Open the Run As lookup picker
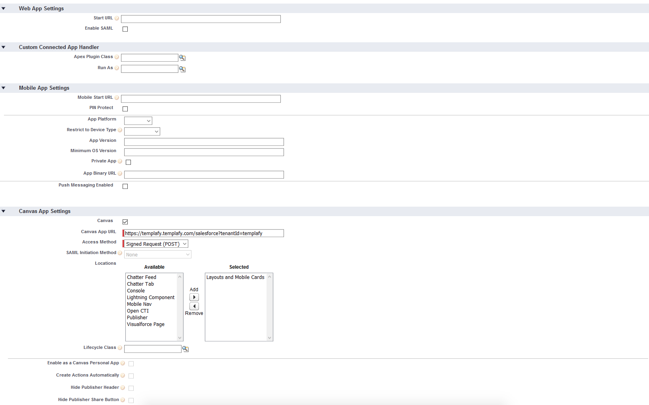Viewport: 649px width, 405px height. (x=182, y=69)
